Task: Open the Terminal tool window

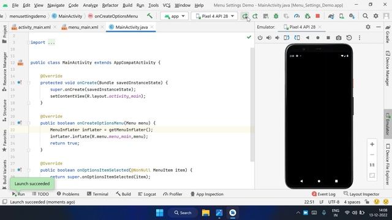Action: [97, 194]
